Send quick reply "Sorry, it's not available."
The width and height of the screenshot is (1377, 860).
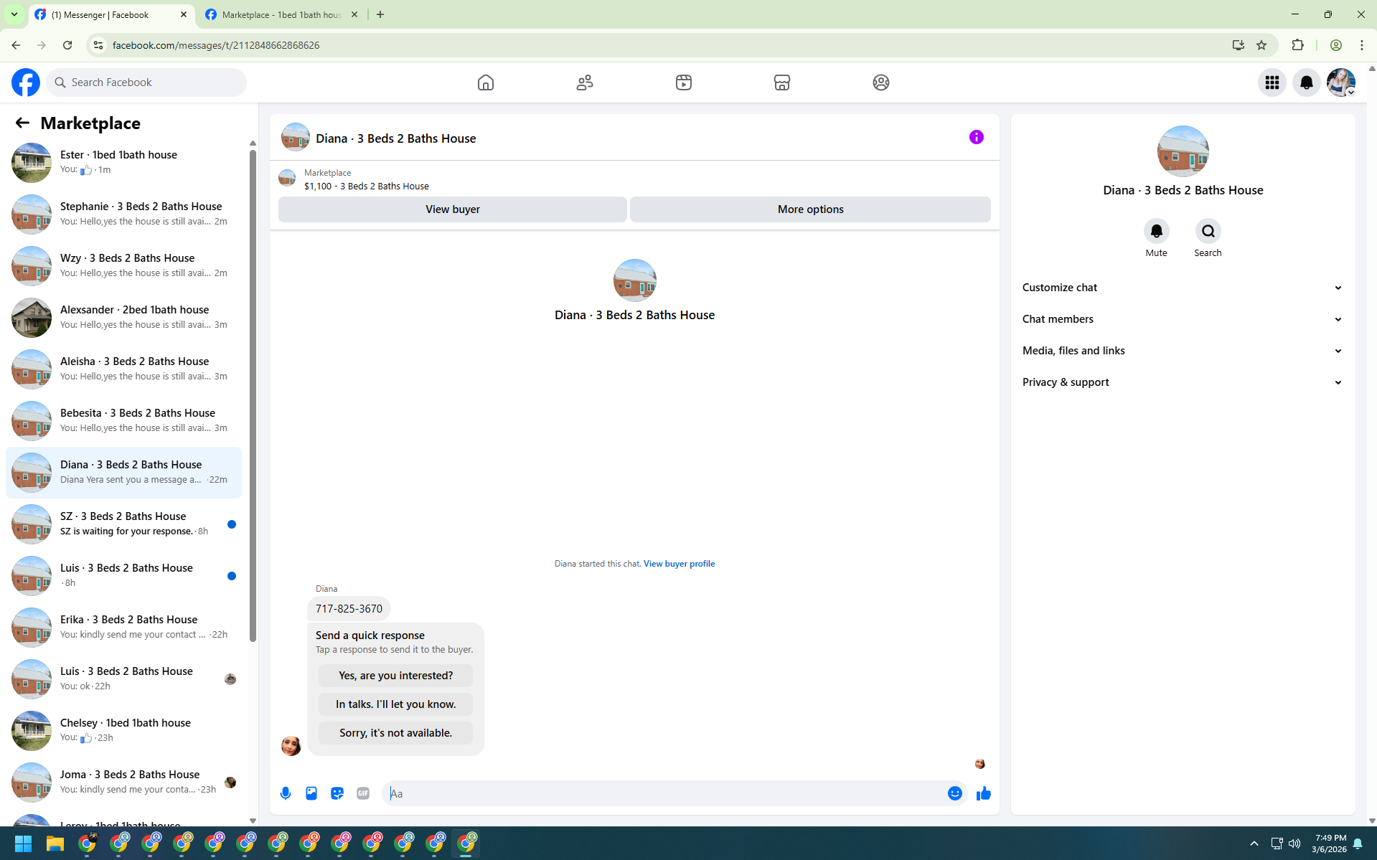pos(395,733)
